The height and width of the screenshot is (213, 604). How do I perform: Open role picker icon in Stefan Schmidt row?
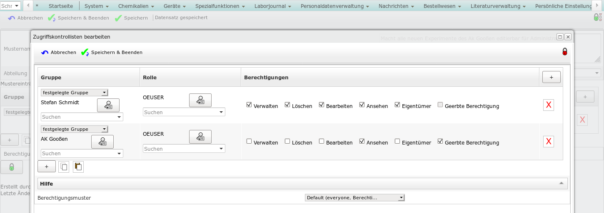[200, 100]
